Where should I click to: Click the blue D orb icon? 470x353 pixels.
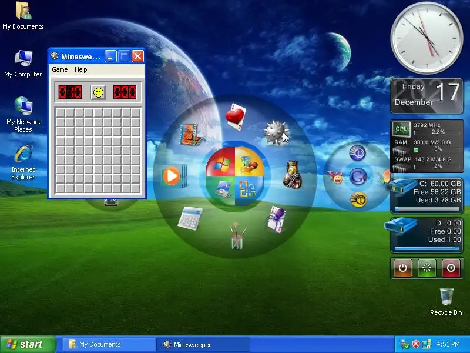358,153
